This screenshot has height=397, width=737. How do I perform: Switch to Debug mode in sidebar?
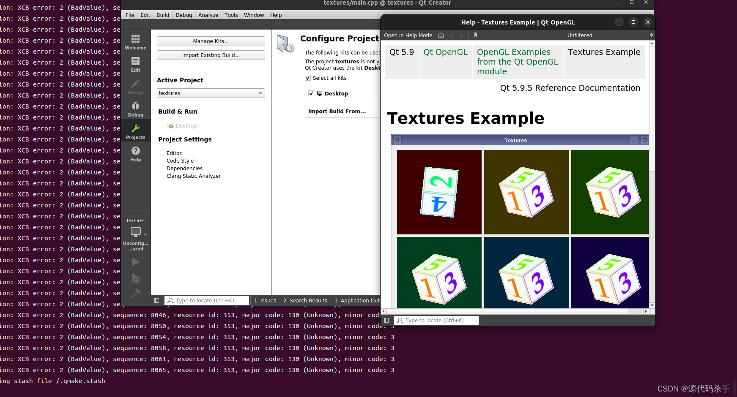tap(135, 109)
